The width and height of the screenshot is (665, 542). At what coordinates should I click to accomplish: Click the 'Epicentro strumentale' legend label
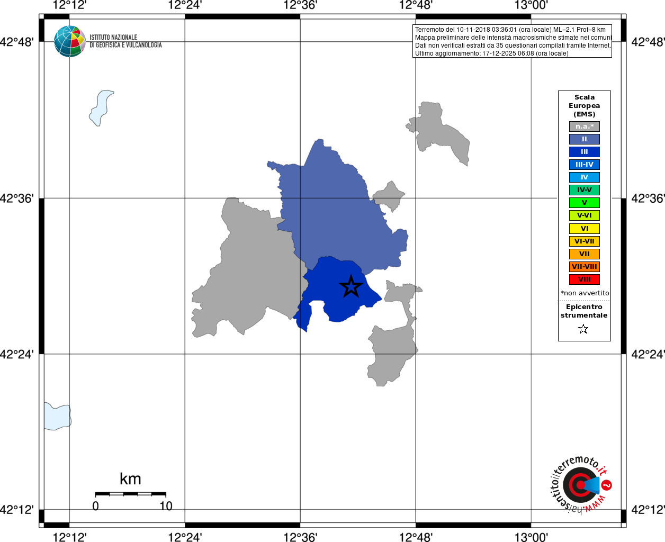pos(584,311)
